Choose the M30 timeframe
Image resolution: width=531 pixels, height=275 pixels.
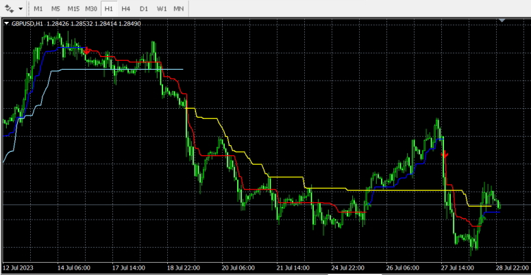pyautogui.click(x=91, y=9)
